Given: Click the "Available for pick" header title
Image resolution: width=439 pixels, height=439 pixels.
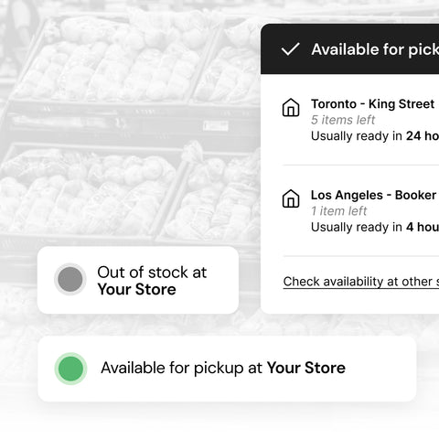Looking at the screenshot, I should (x=375, y=49).
